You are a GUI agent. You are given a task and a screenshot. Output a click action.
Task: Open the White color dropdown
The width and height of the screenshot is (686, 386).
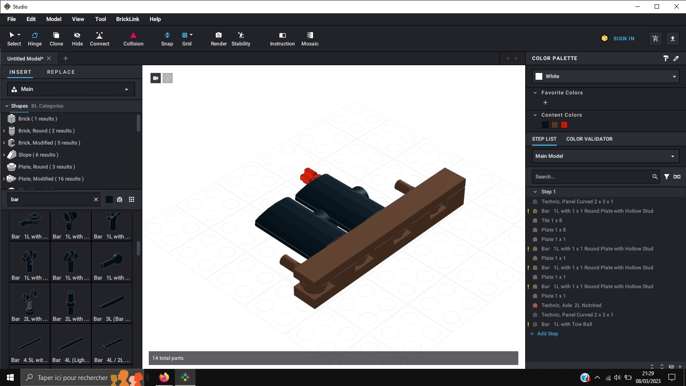606,76
